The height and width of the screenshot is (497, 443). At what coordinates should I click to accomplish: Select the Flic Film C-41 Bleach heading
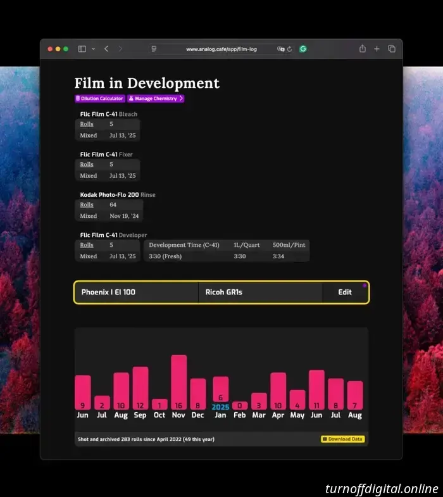[x=109, y=114]
